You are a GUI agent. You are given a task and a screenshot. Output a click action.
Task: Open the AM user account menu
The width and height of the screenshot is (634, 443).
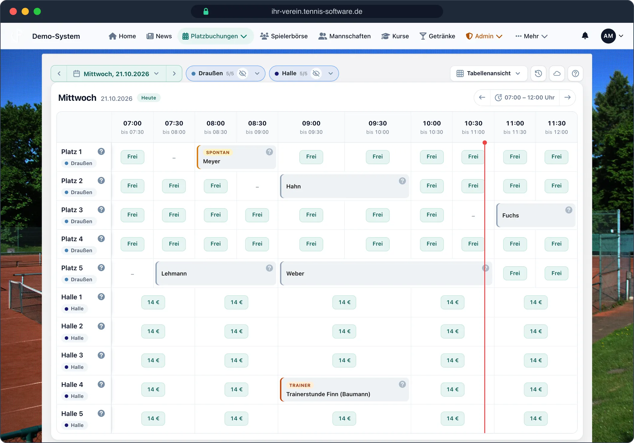[612, 36]
